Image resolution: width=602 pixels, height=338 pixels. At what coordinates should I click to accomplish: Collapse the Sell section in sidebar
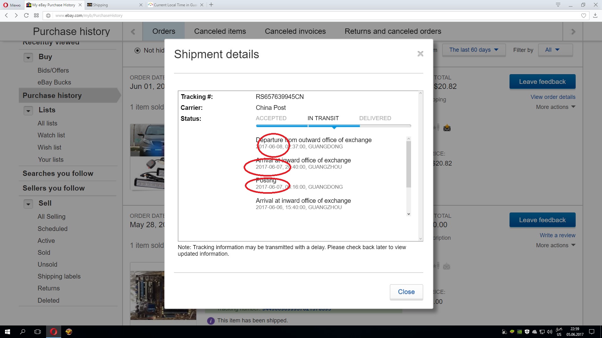(28, 204)
